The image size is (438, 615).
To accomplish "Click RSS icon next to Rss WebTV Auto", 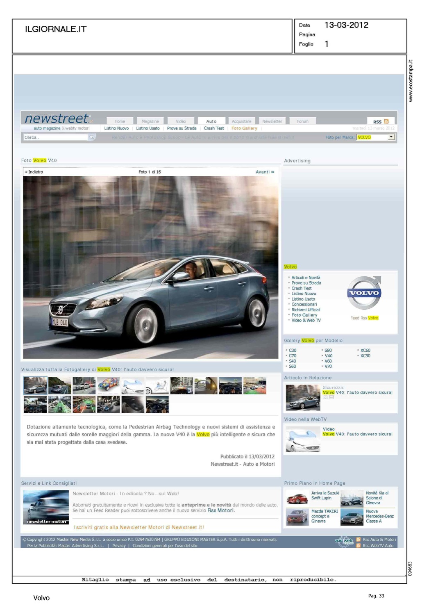I will pyautogui.click(x=359, y=546).
